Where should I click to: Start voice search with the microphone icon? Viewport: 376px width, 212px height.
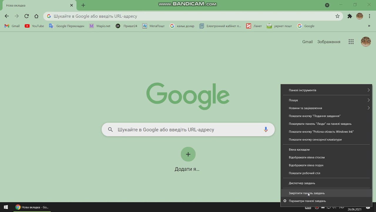266,130
